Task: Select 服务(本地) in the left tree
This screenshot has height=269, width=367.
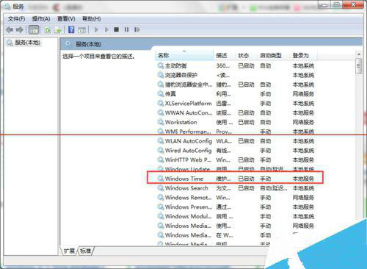Action: click(x=27, y=43)
